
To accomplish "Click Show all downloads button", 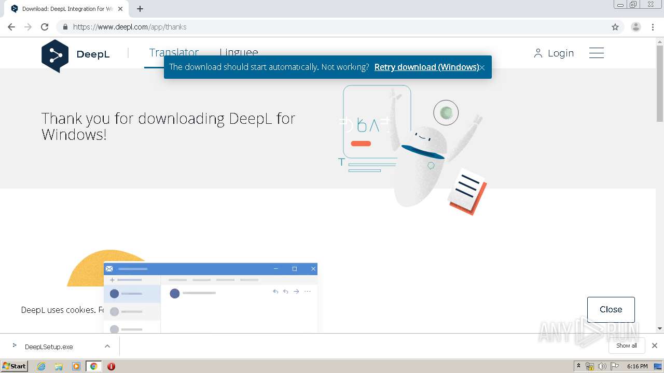I will [626, 346].
